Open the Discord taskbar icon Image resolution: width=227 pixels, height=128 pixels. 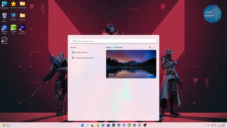(x=124, y=125)
